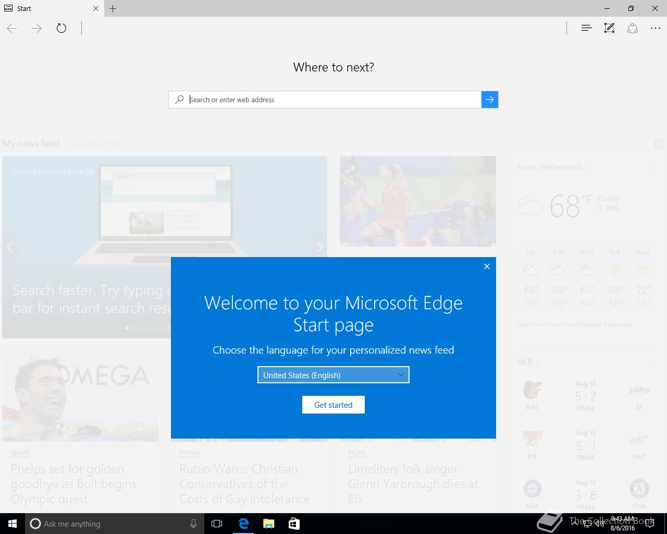Open the Sports category link

(x=20, y=453)
